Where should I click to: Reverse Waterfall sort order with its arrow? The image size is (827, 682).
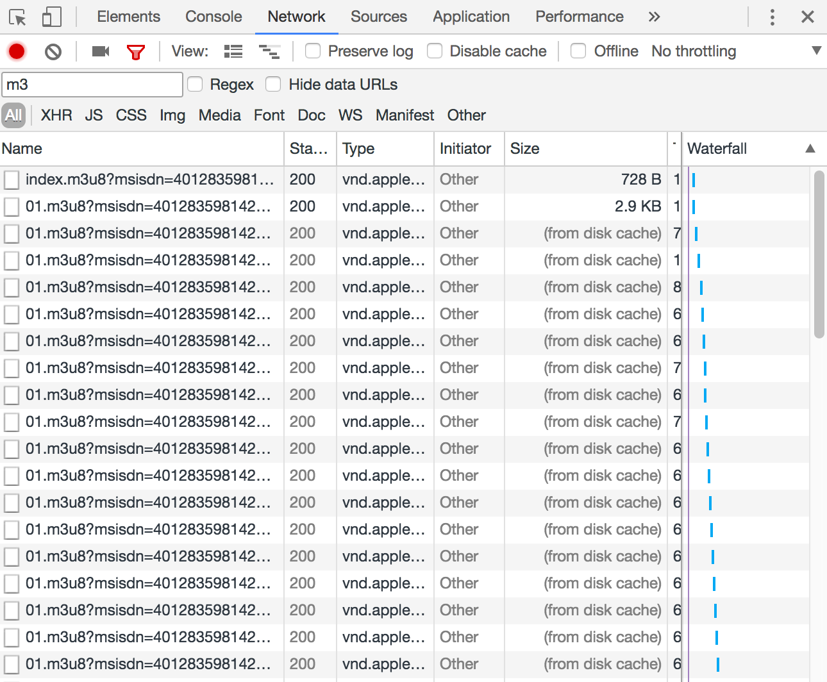click(809, 148)
